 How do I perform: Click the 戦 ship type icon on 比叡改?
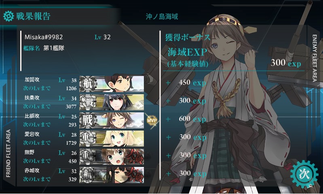88,120
